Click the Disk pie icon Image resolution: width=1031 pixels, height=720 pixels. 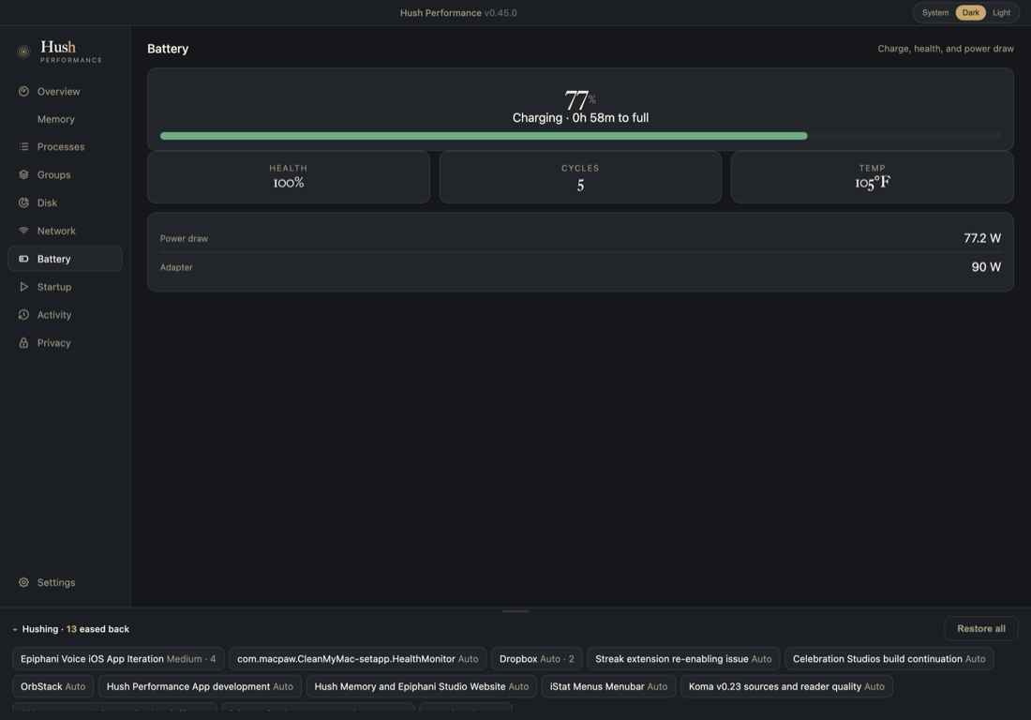click(x=23, y=202)
